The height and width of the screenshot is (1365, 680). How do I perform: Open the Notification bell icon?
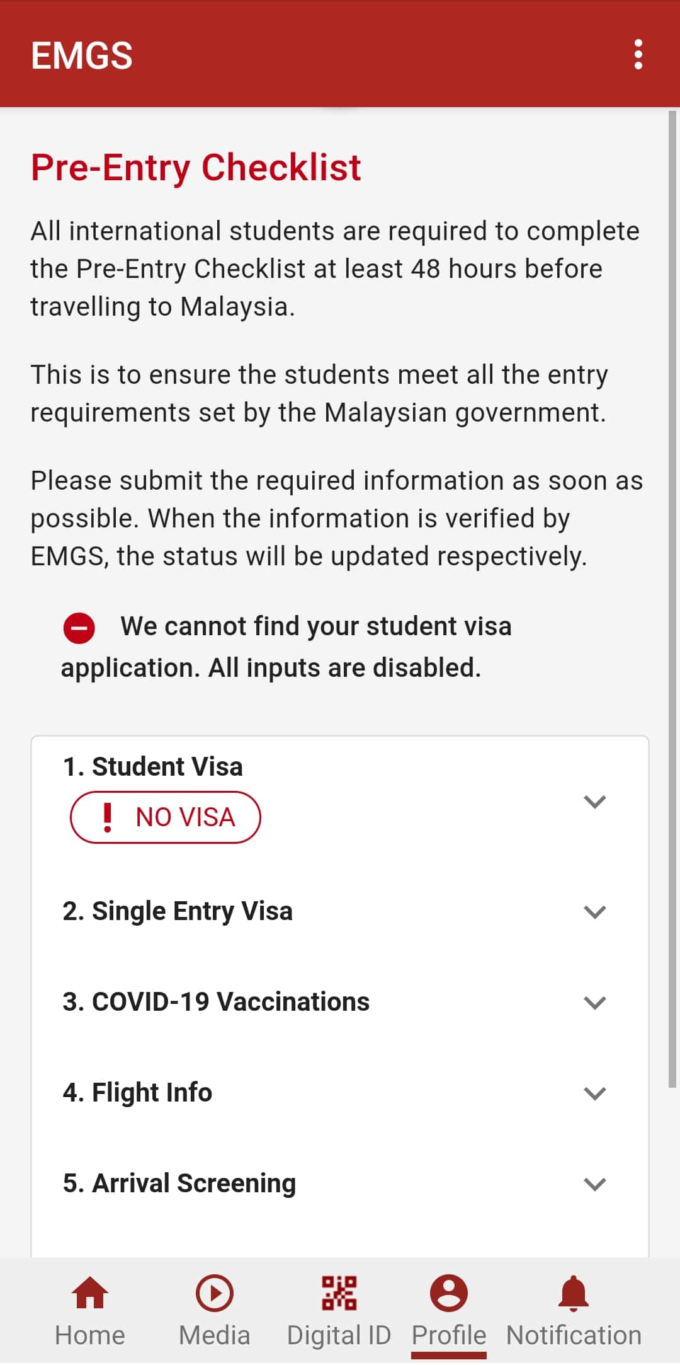(x=574, y=1293)
